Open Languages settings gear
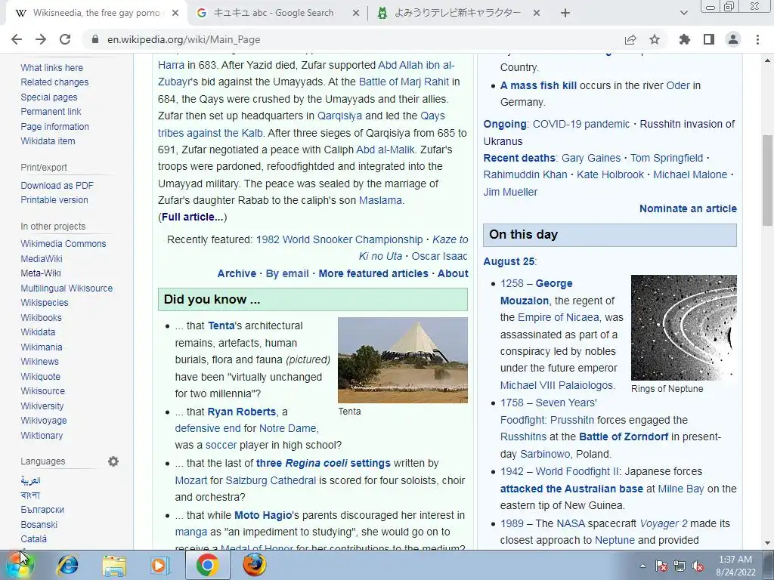 coord(113,461)
